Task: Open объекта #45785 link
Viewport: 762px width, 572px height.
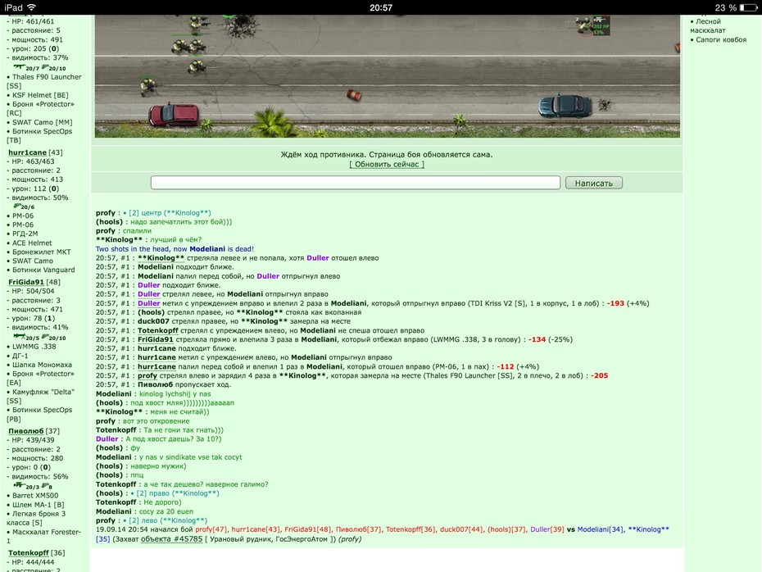Action: coord(171,539)
